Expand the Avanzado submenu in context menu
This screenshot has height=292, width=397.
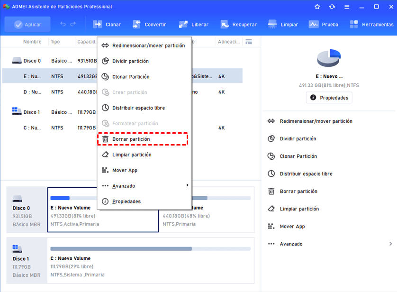pyautogui.click(x=144, y=186)
